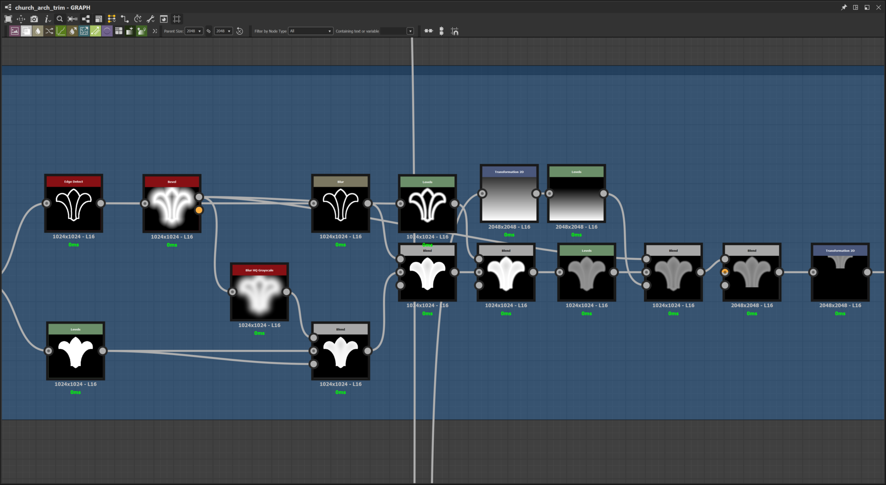Viewport: 886px width, 485px height.
Task: Click the Containing text or variable field
Action: pyautogui.click(x=393, y=31)
